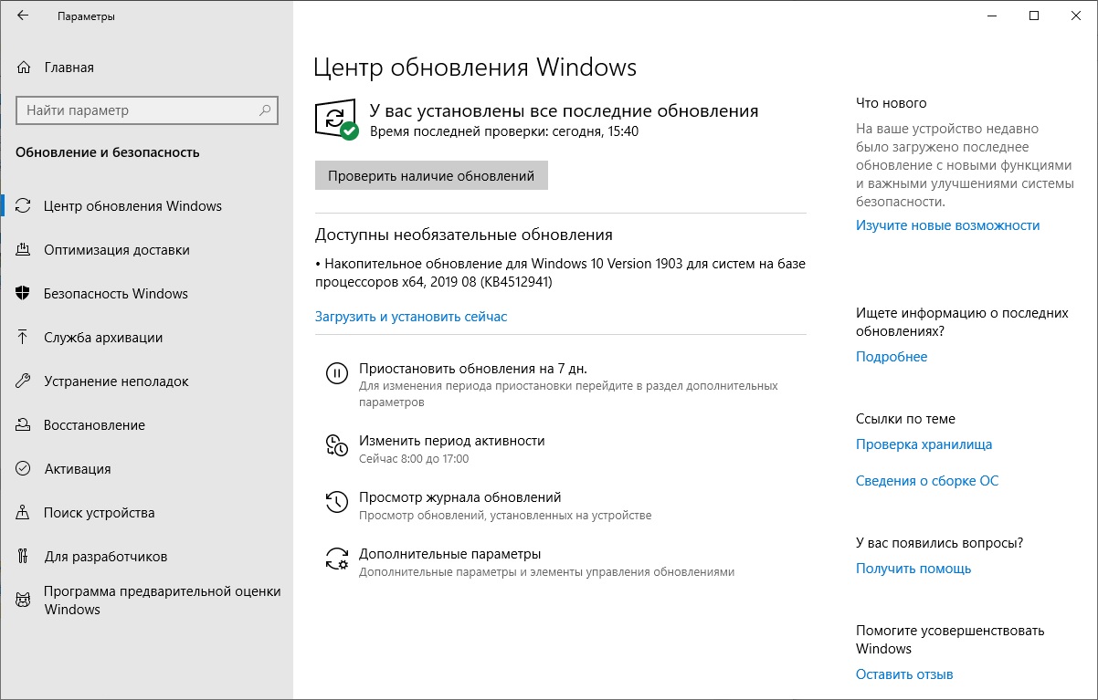Open For developers section
Viewport: 1098px width, 700px height.
click(x=105, y=557)
